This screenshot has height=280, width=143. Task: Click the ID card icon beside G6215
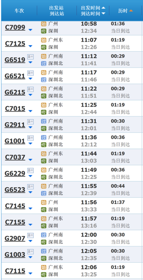pos(30,89)
